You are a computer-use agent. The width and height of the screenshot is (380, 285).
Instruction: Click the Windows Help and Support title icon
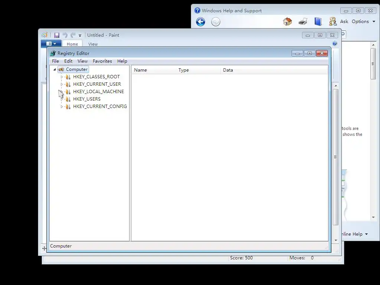click(197, 10)
